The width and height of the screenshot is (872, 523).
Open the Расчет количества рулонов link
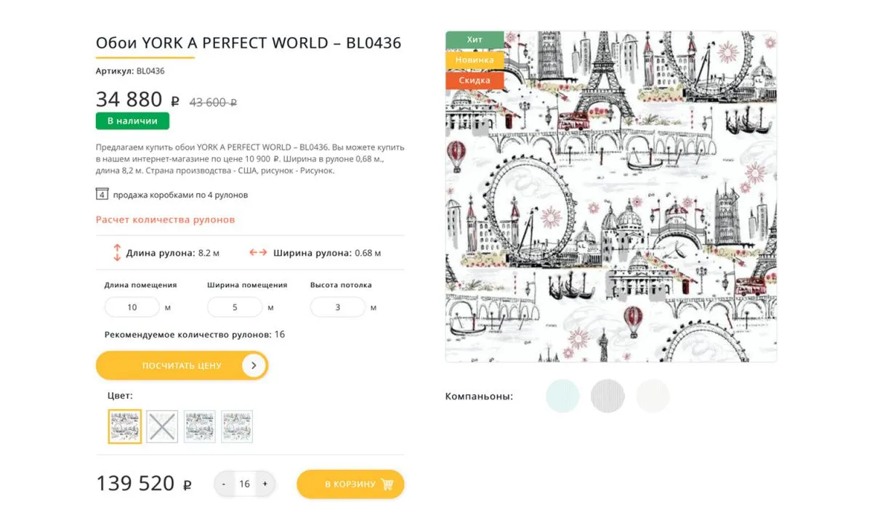(x=165, y=219)
